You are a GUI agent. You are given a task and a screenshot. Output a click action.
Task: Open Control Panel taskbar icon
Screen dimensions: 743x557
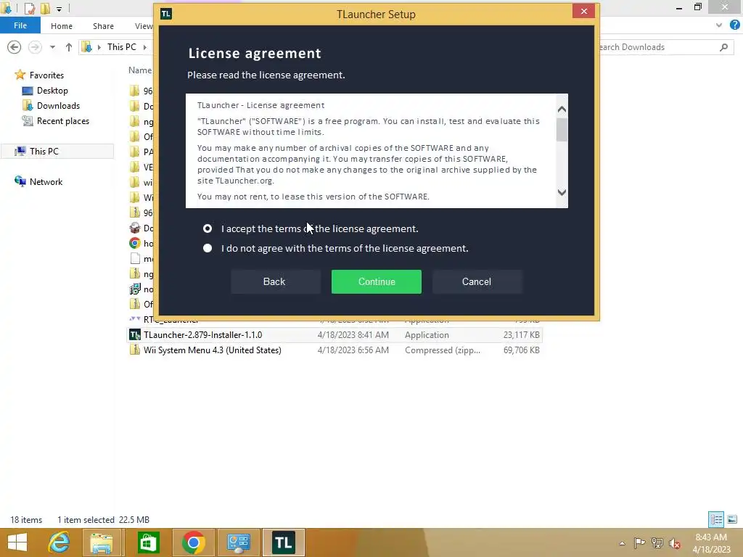(238, 542)
